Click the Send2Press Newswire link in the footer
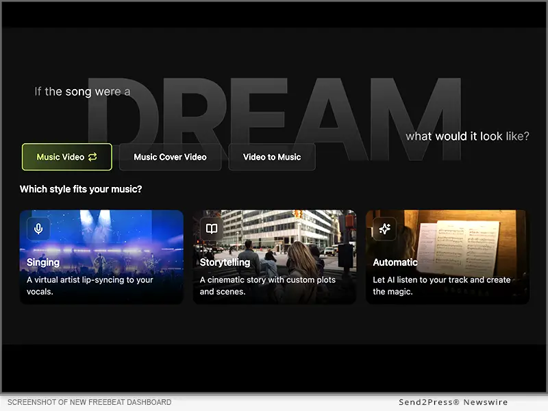The width and height of the screenshot is (548, 411). (453, 402)
